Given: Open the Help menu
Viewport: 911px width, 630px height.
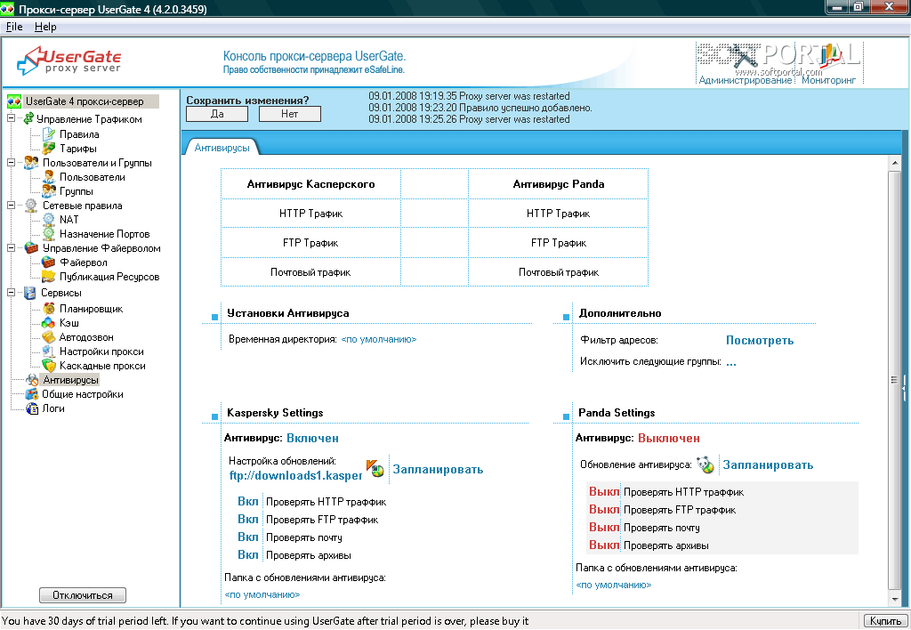Looking at the screenshot, I should [x=45, y=27].
